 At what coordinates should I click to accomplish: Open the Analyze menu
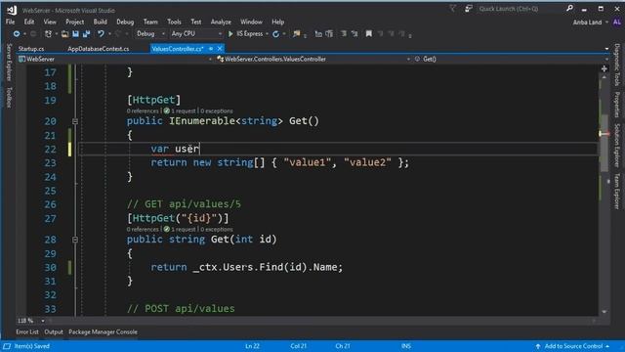click(x=221, y=22)
